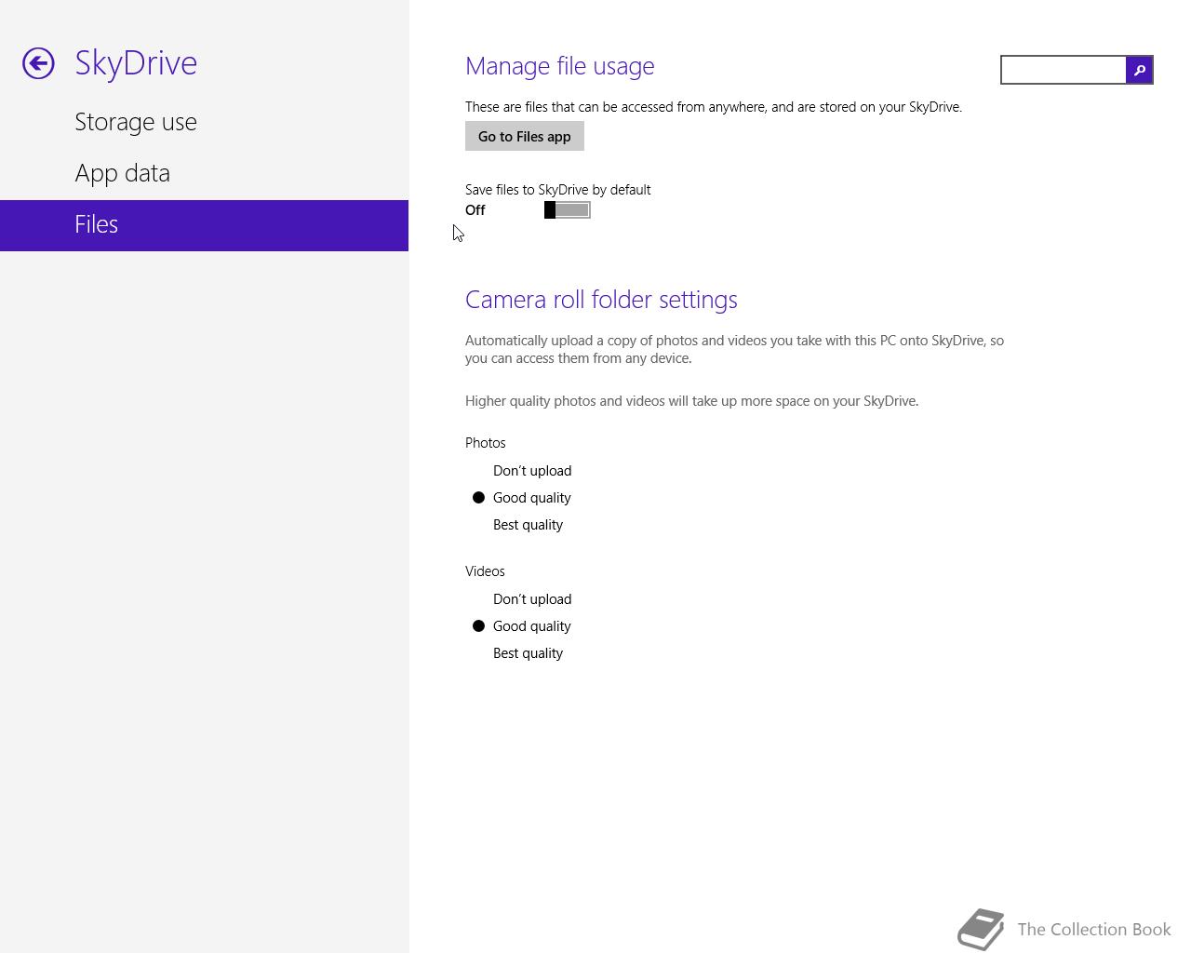Click inside the search input field
This screenshot has width=1191, height=953.
point(1064,70)
